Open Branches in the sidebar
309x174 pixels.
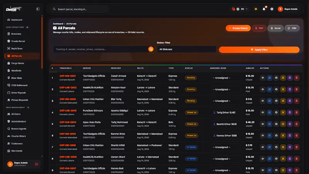[x=22, y=34]
